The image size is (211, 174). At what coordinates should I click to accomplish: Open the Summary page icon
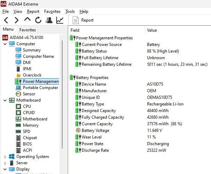coord(18,50)
